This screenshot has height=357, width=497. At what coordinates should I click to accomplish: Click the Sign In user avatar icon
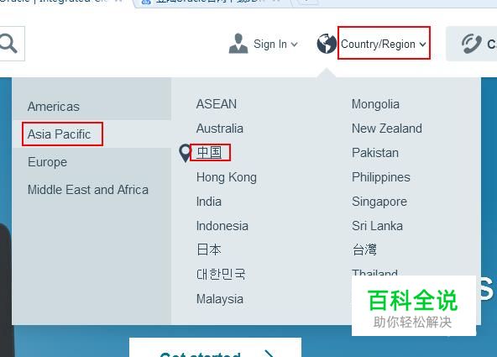238,44
